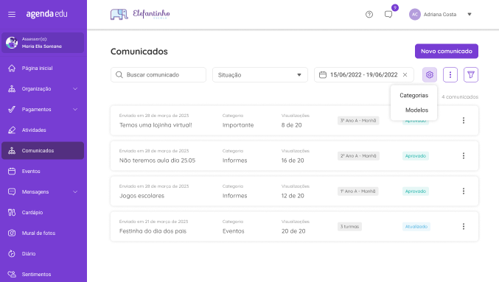Open Mural de fotos camera icon
Screen dimensions: 499x282
click(x=12, y=233)
